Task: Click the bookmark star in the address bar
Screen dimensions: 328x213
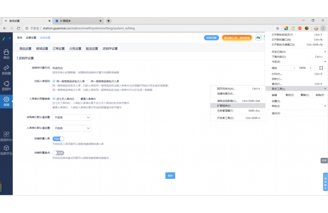Action: [277, 28]
